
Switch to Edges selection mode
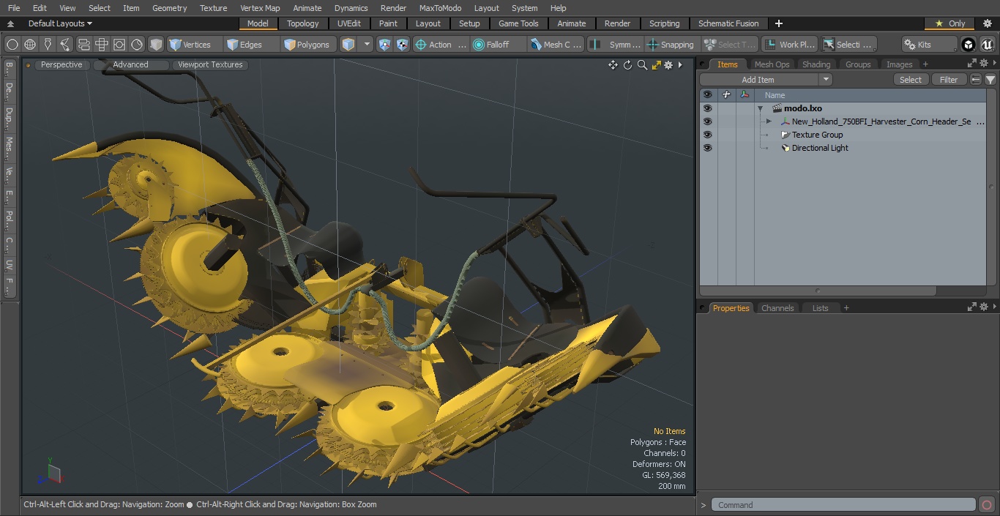tap(252, 45)
